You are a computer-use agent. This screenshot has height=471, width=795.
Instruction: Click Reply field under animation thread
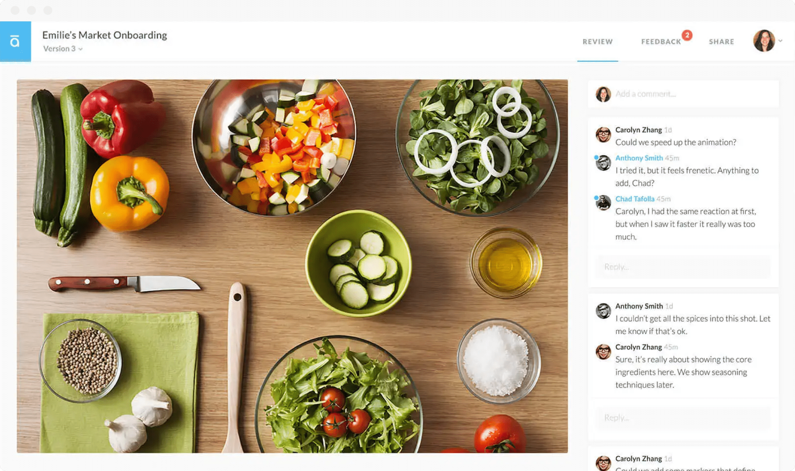pyautogui.click(x=683, y=267)
